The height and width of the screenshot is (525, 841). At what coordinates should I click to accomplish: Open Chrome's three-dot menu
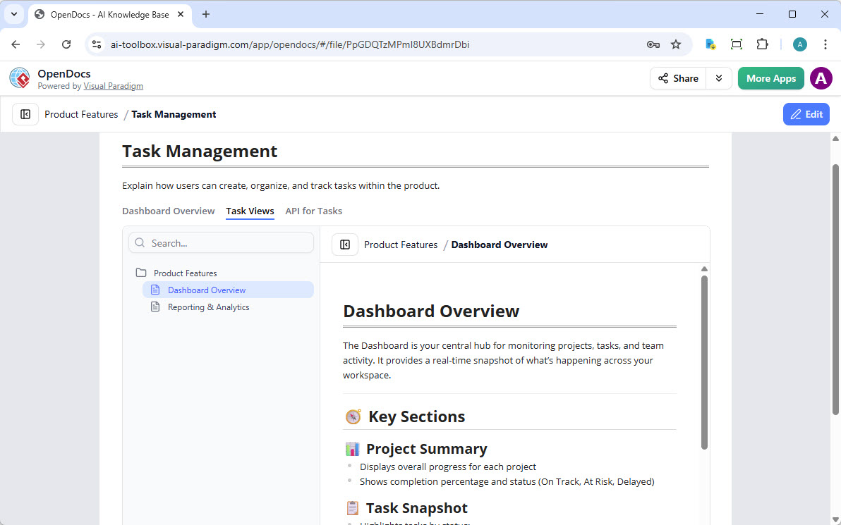tap(825, 44)
